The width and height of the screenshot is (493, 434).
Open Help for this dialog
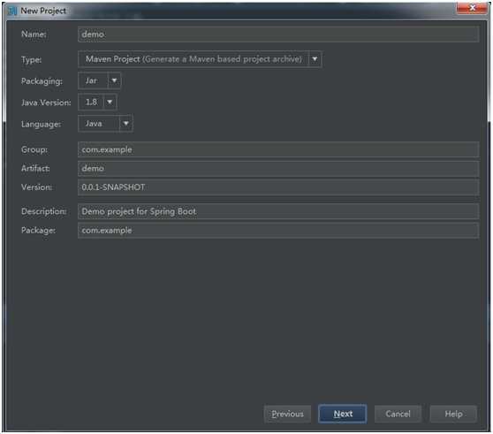[x=453, y=414]
